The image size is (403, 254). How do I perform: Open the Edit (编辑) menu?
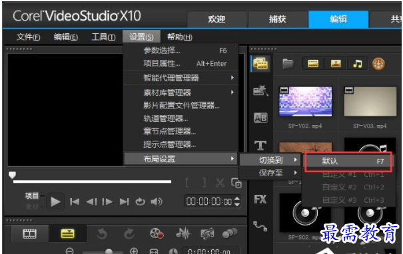coord(65,37)
